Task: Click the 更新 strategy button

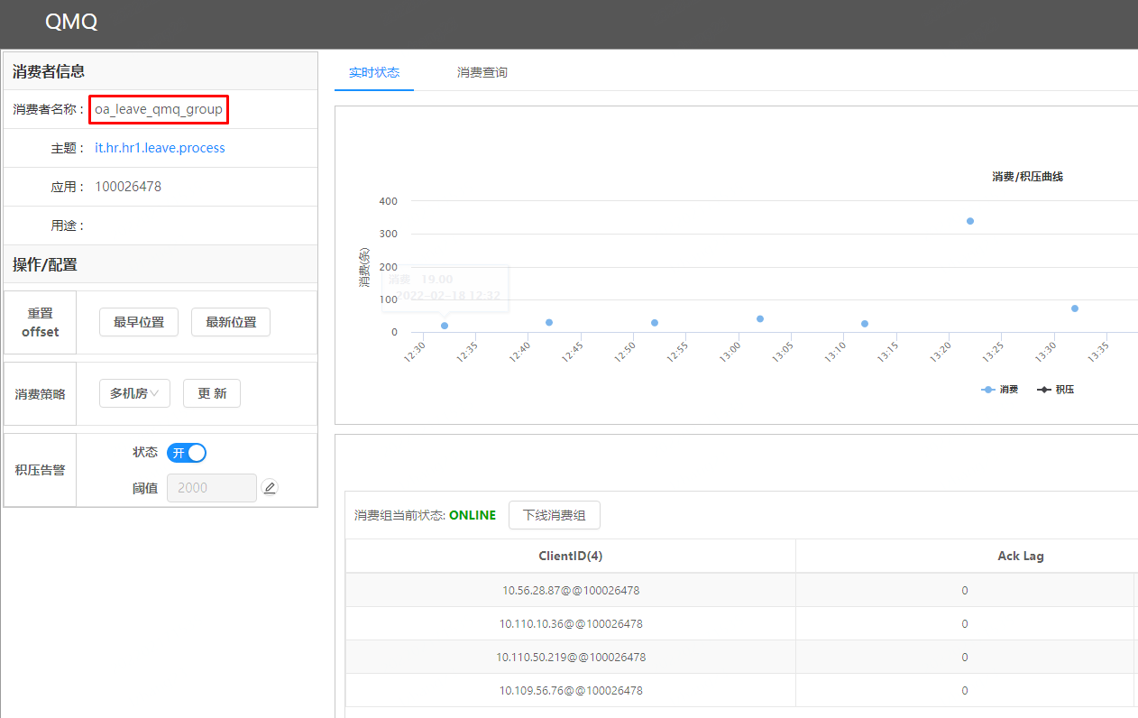Action: (x=212, y=393)
